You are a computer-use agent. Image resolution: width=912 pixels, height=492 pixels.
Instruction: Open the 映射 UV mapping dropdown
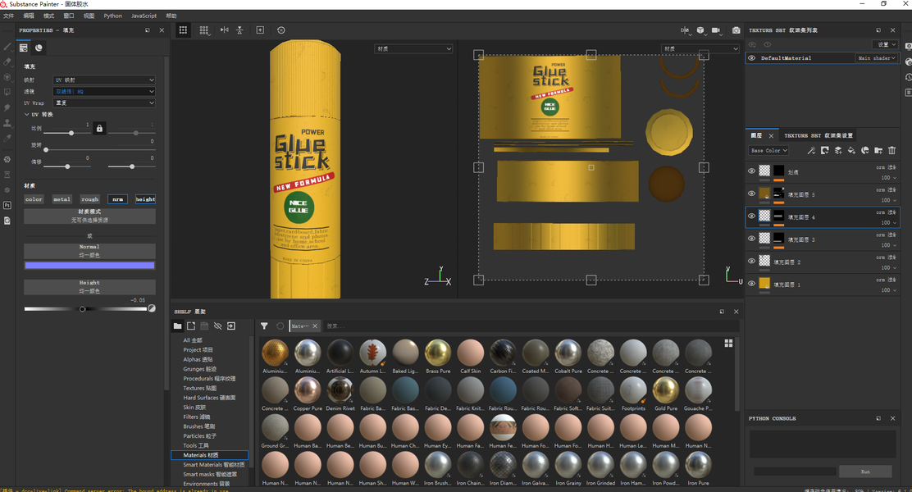(104, 80)
